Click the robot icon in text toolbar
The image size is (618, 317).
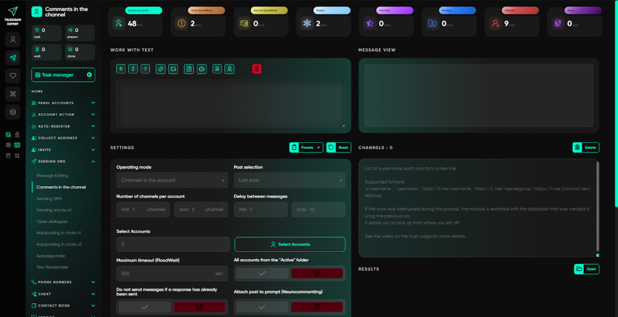point(202,69)
